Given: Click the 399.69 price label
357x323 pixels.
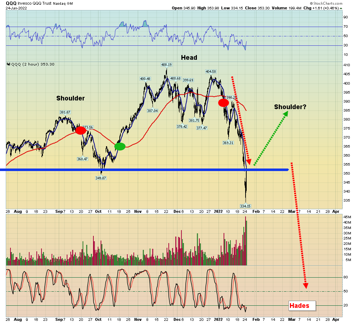Looking at the screenshot, I should click(x=188, y=80).
